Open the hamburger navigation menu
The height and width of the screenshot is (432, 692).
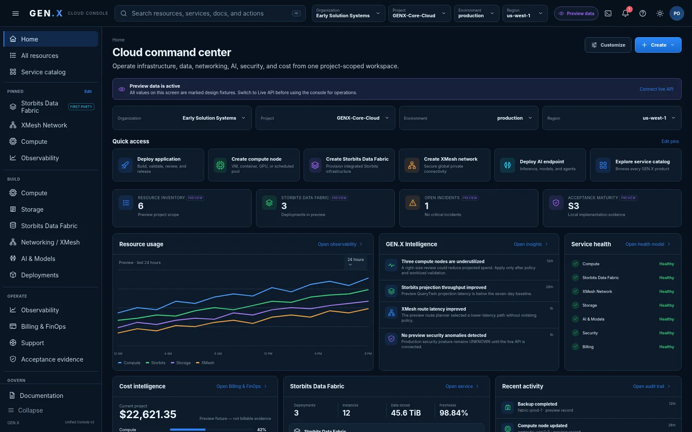tap(16, 13)
